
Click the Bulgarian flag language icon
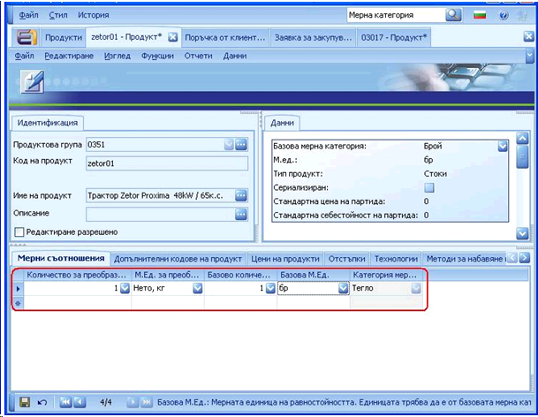[x=480, y=15]
